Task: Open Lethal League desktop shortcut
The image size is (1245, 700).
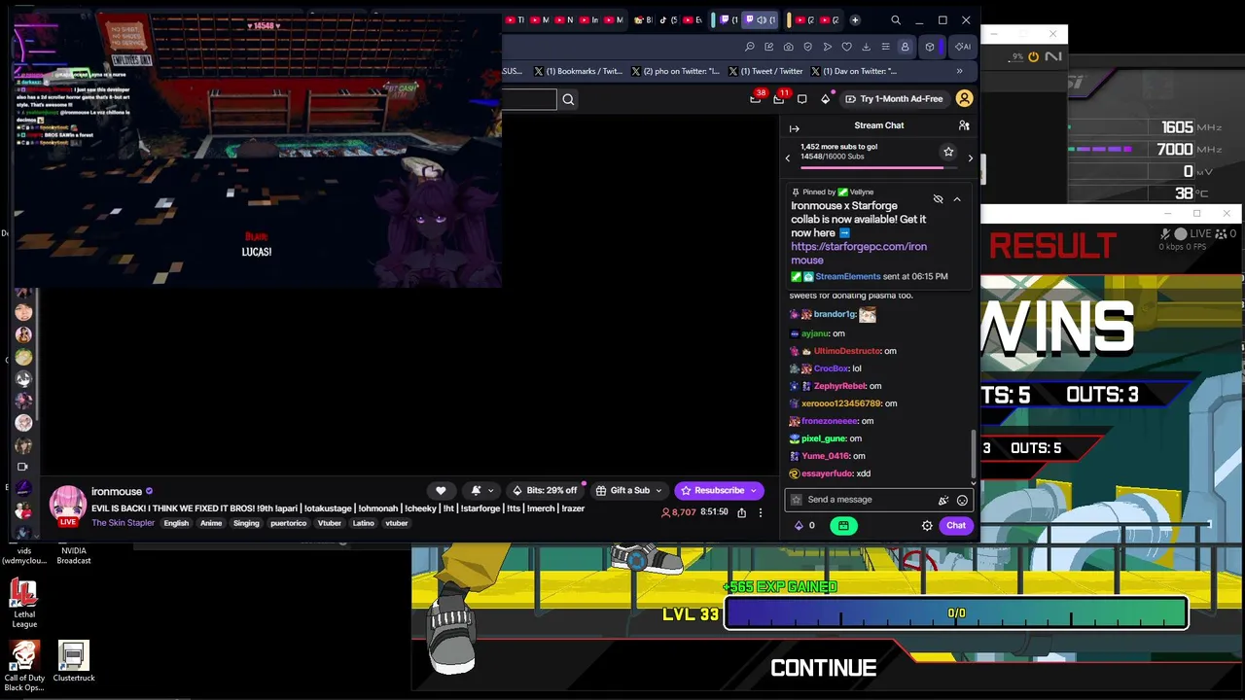Action: click(x=24, y=604)
